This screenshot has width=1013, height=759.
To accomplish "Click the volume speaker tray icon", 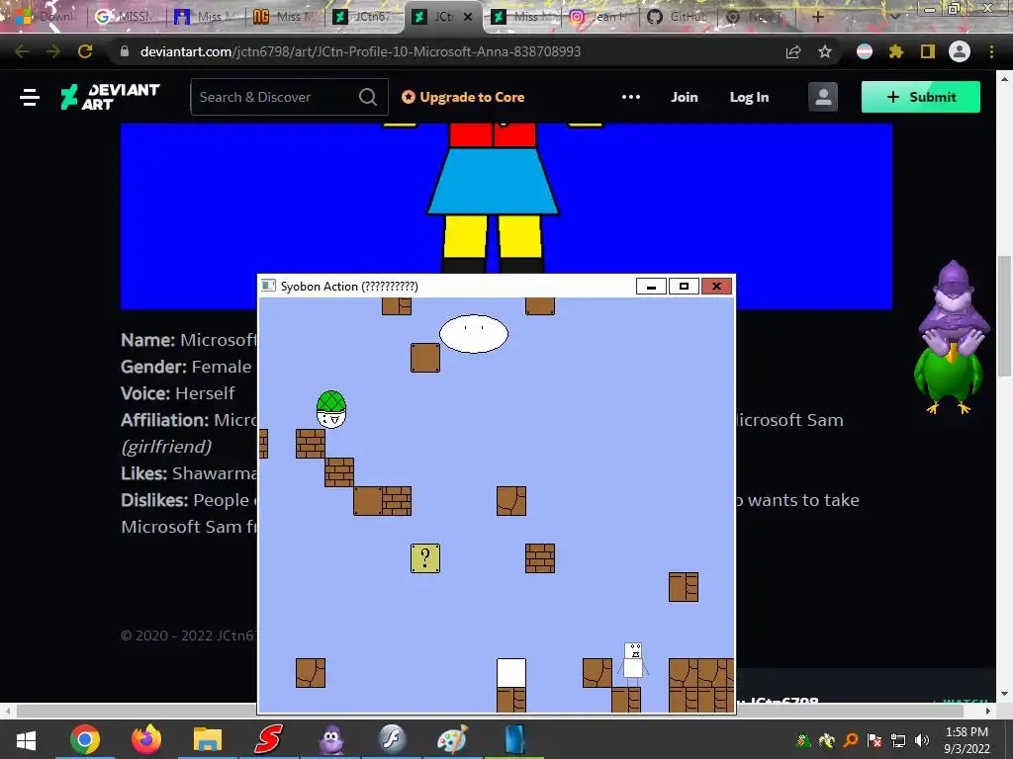I will 922,740.
